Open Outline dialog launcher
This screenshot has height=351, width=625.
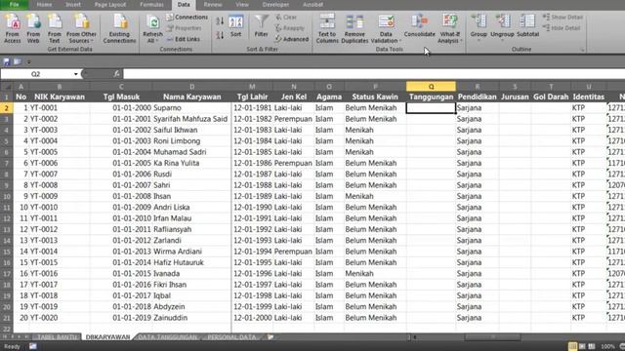point(582,50)
